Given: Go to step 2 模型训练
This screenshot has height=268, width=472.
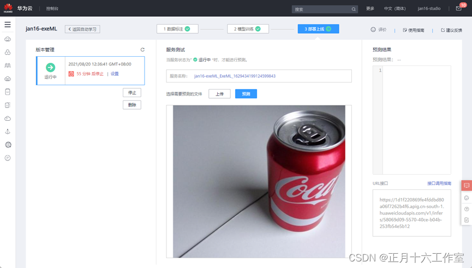Looking at the screenshot, I should (x=248, y=29).
